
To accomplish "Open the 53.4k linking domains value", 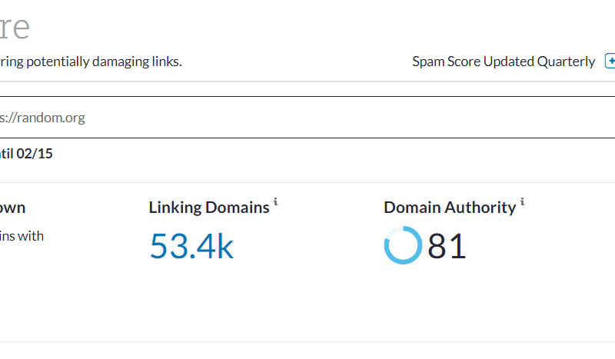I will coord(191,246).
